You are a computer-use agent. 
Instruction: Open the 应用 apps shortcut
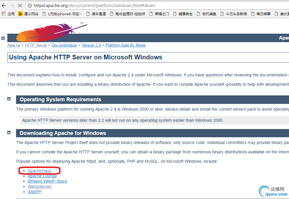(8, 14)
